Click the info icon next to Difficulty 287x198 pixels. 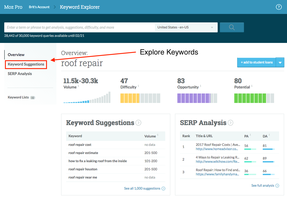coord(138,86)
